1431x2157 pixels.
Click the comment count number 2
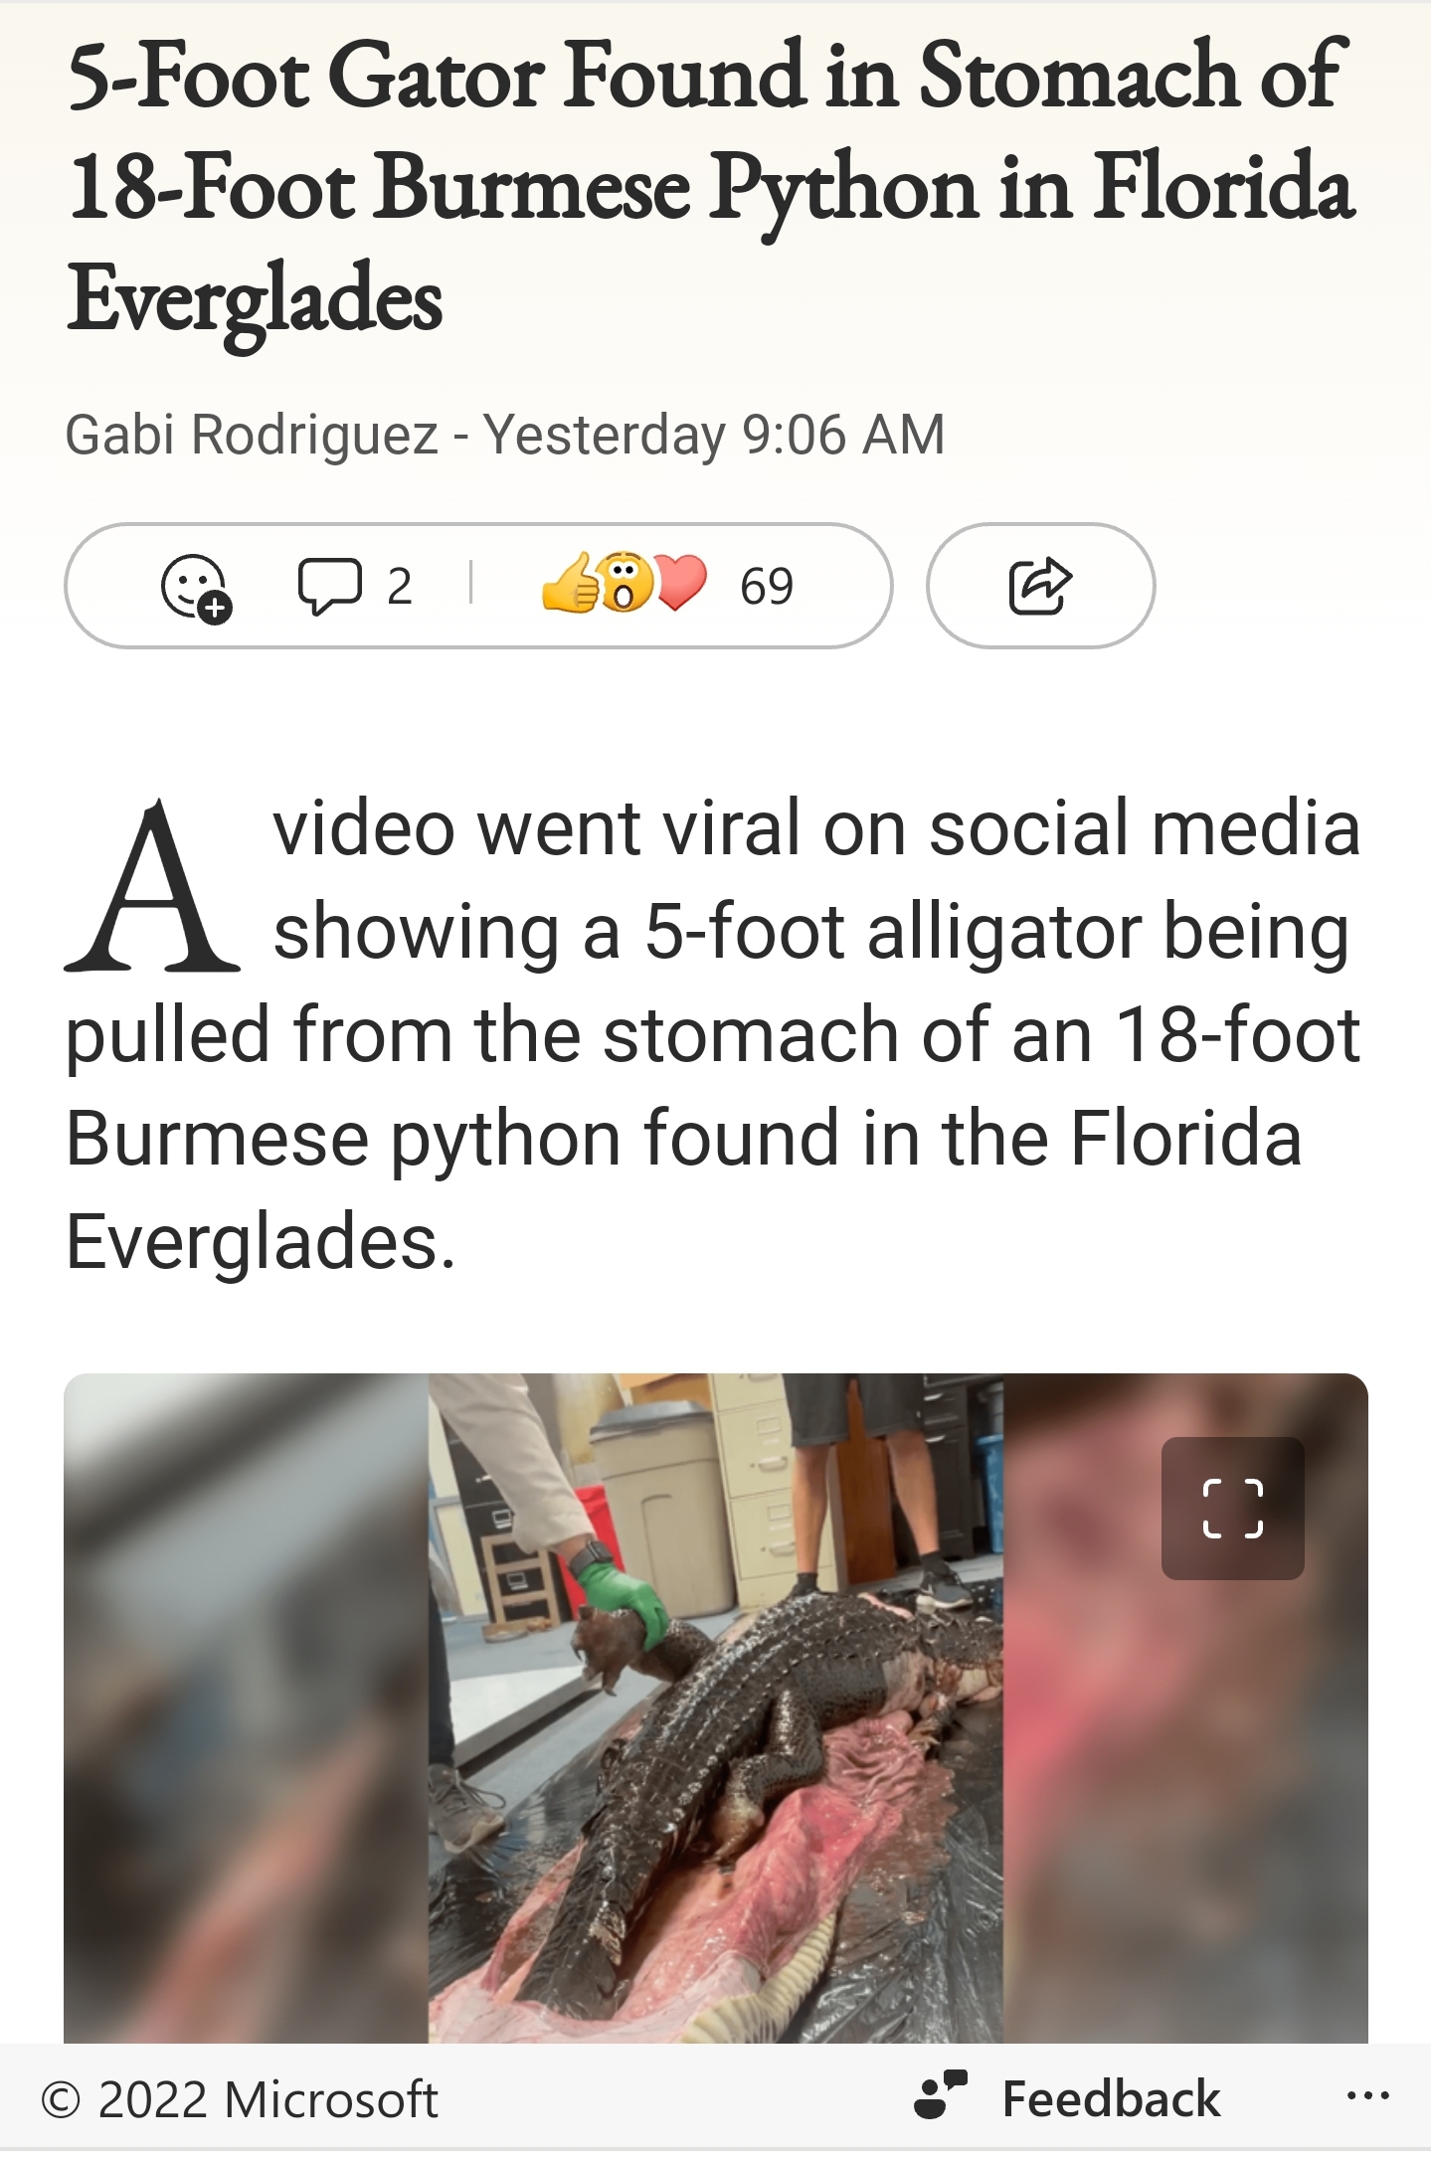point(400,586)
